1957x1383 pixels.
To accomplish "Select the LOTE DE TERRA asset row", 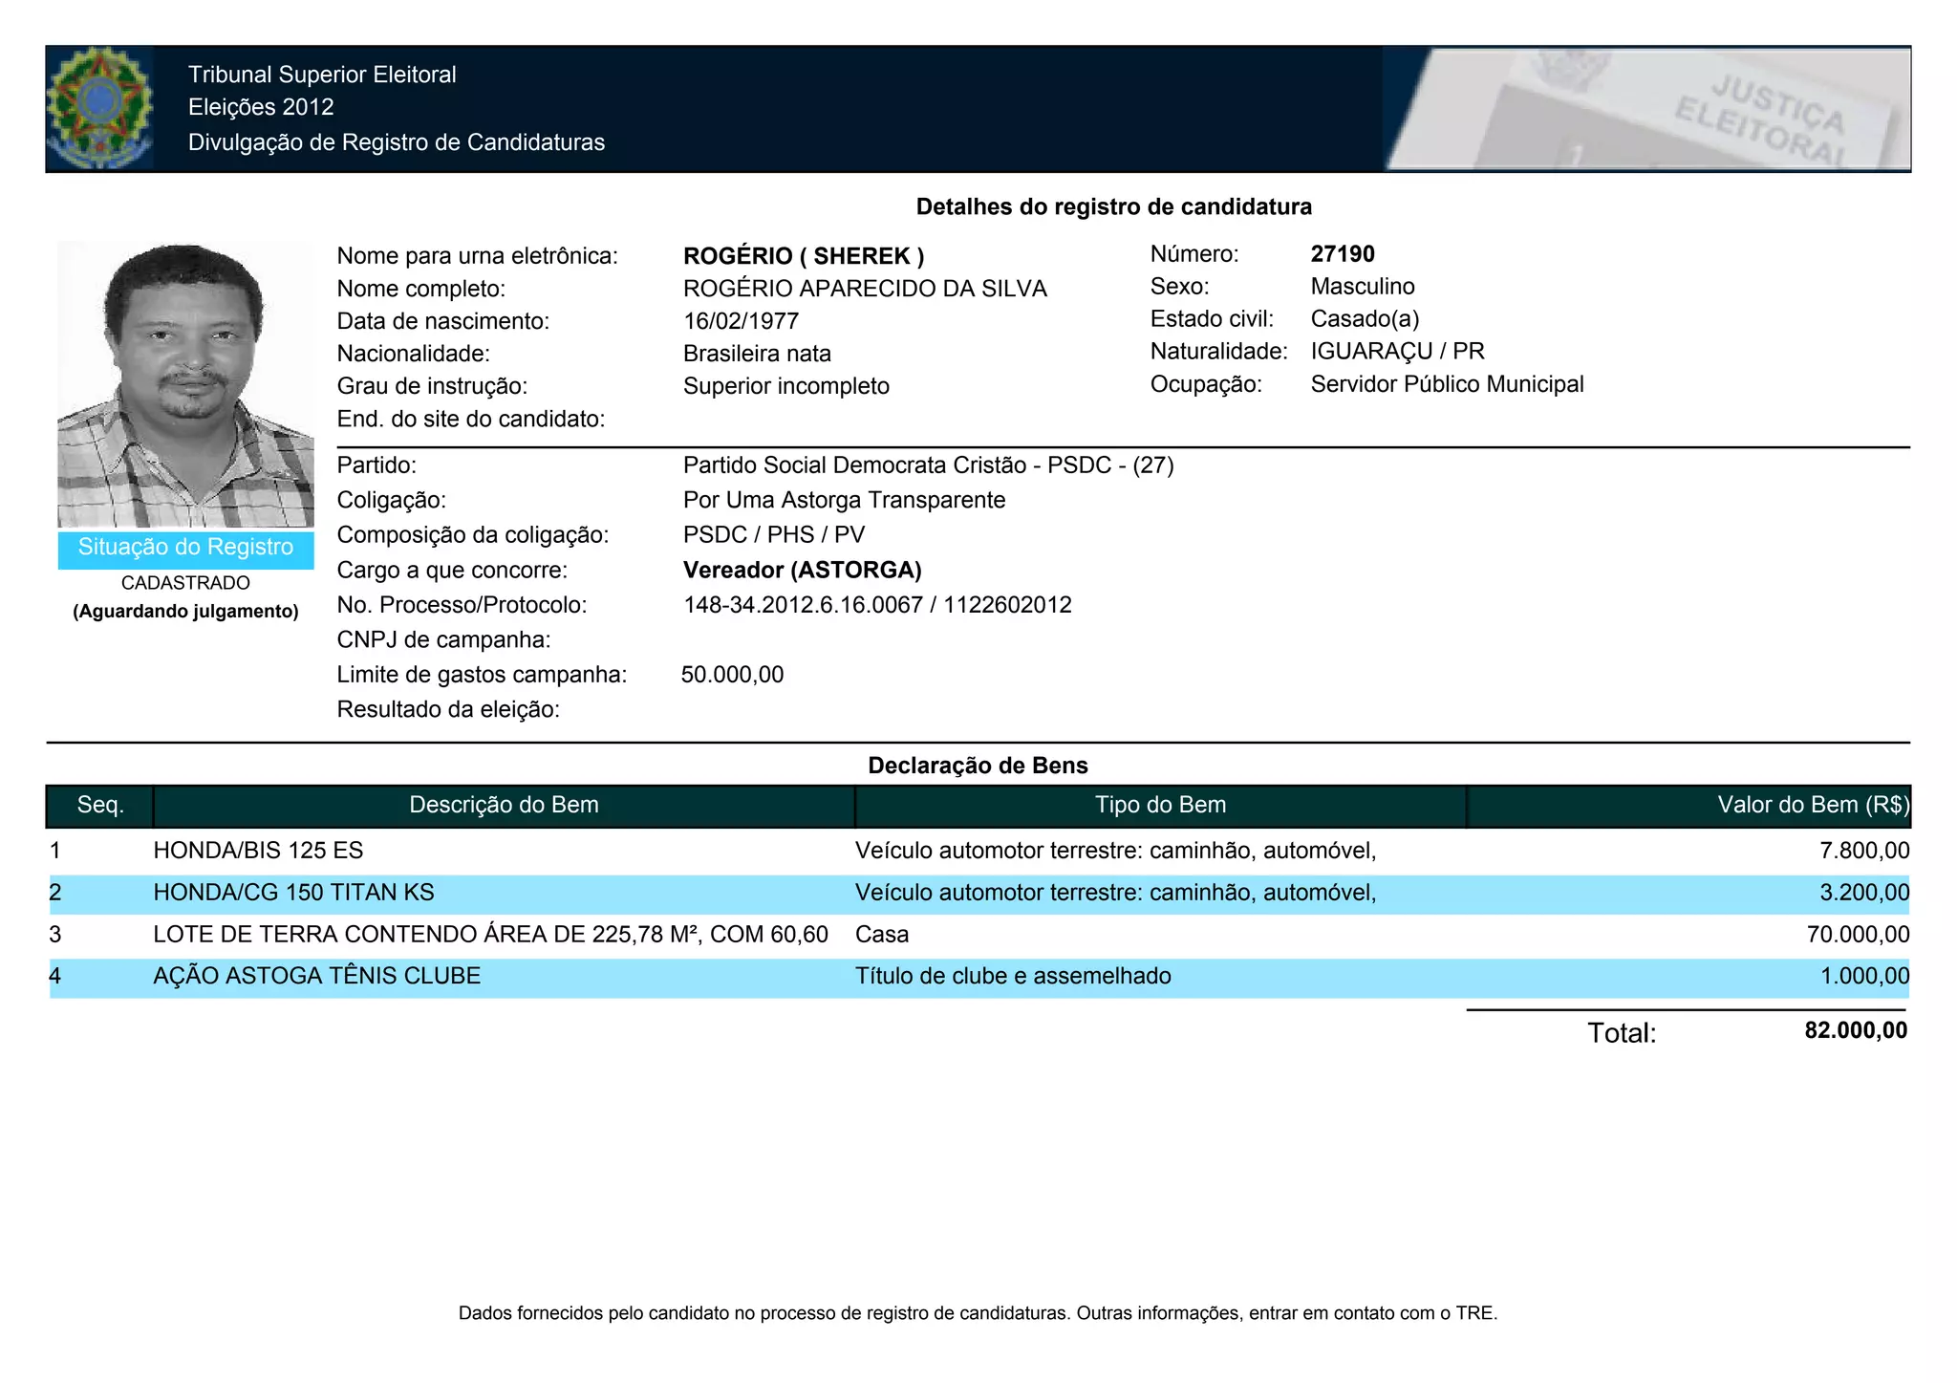I will point(490,935).
